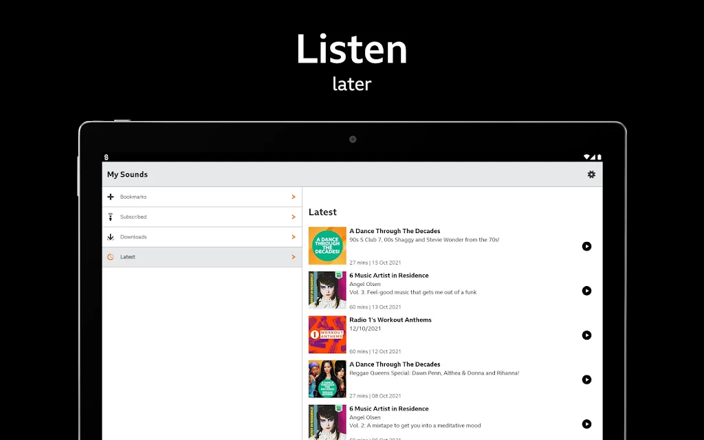704x440 pixels.
Task: Click "Angel Olsen" above the Vol. 2 line
Action: 365,417
